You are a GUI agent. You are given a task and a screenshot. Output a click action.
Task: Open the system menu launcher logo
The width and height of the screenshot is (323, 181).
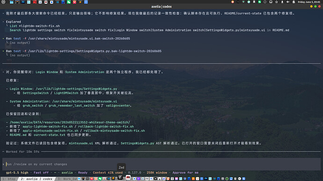click(x=3, y=2)
